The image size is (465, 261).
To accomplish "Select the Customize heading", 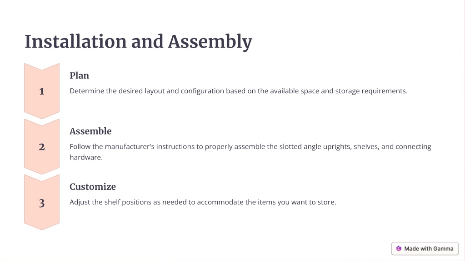I will coord(93,187).
